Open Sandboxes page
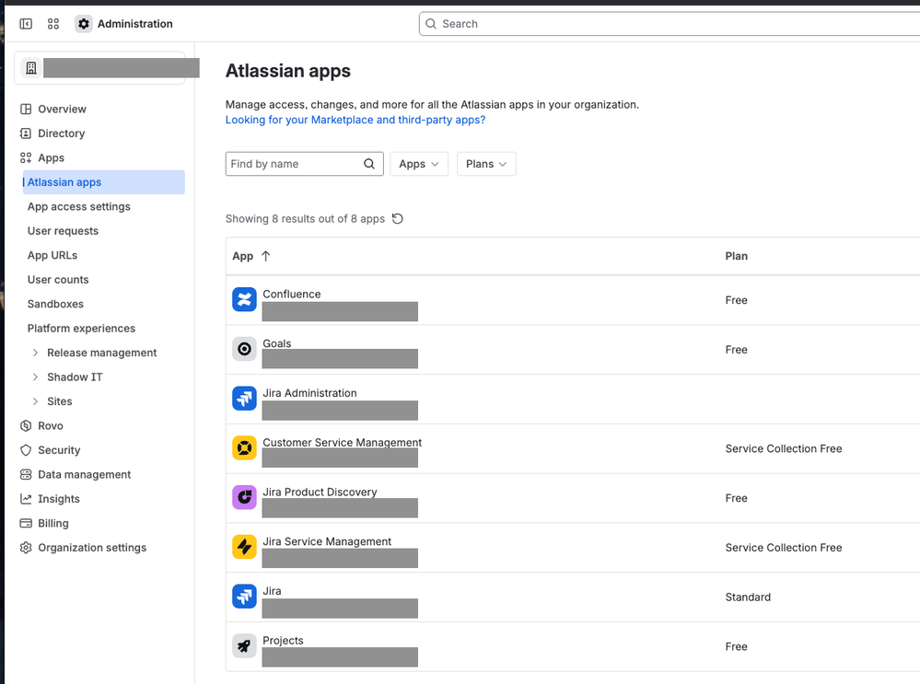This screenshot has width=920, height=684. (x=55, y=304)
